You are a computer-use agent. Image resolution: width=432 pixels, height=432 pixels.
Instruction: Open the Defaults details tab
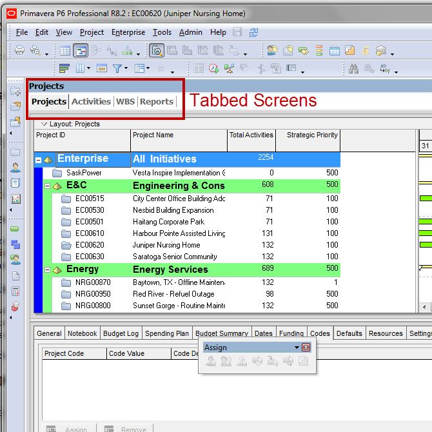click(349, 333)
